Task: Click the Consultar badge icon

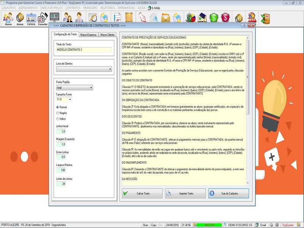Action: coord(43,18)
